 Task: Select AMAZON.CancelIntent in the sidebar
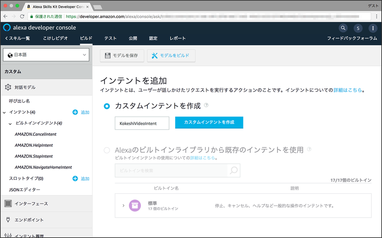(35, 134)
